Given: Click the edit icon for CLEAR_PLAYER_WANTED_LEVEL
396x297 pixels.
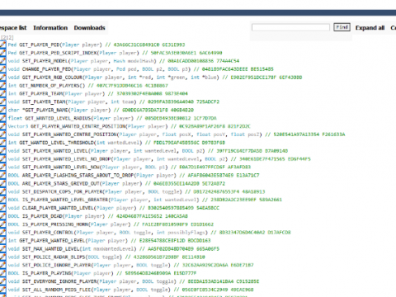Looking at the screenshot, I should [2, 208].
